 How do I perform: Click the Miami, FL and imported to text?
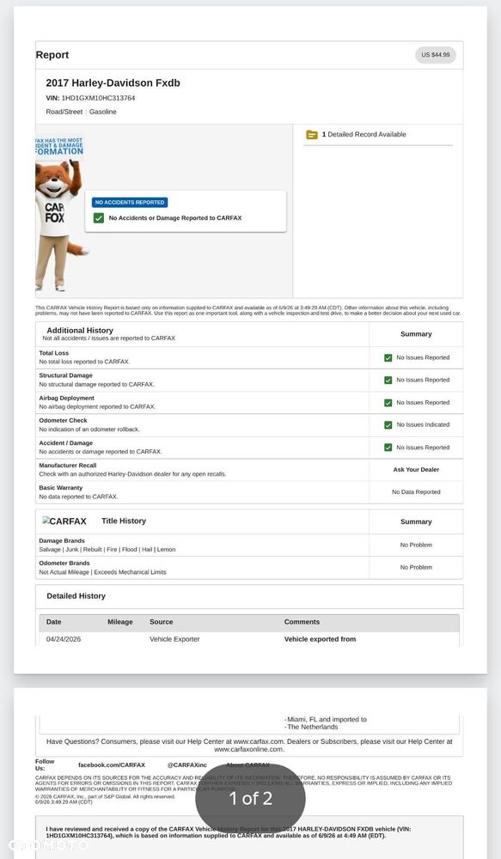(x=326, y=719)
